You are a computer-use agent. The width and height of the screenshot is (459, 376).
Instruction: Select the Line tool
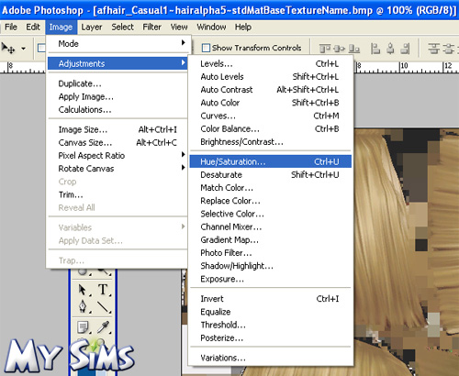click(103, 307)
